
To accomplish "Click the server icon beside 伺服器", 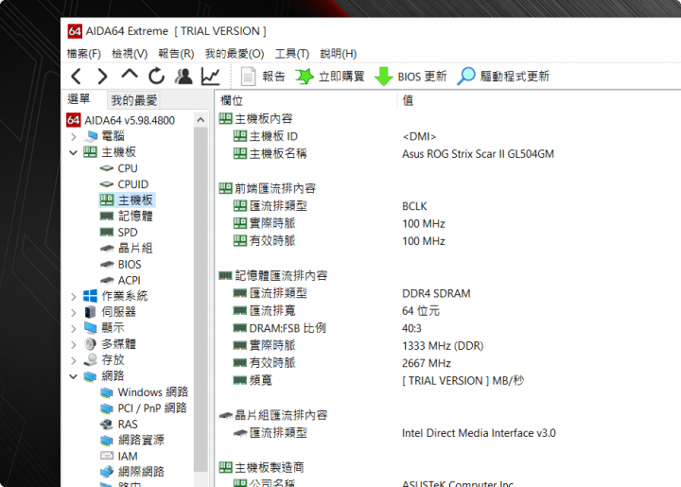I will (91, 312).
